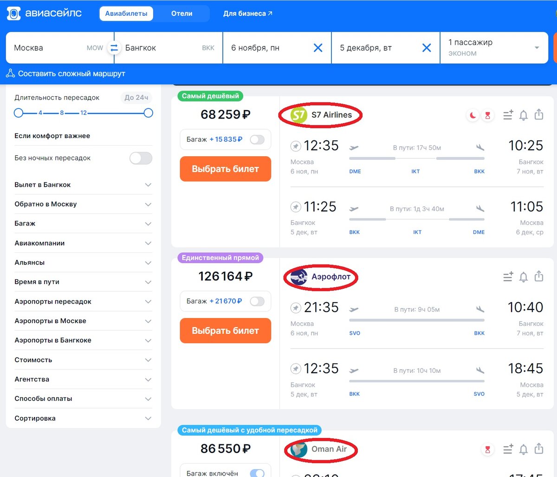This screenshot has width=557, height=477.
Task: Add Аэрофлот ticket to favorites list
Action: pos(508,277)
